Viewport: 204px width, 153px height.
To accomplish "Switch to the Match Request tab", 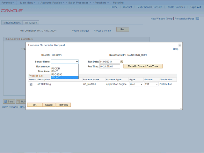I will coord(12,23).
